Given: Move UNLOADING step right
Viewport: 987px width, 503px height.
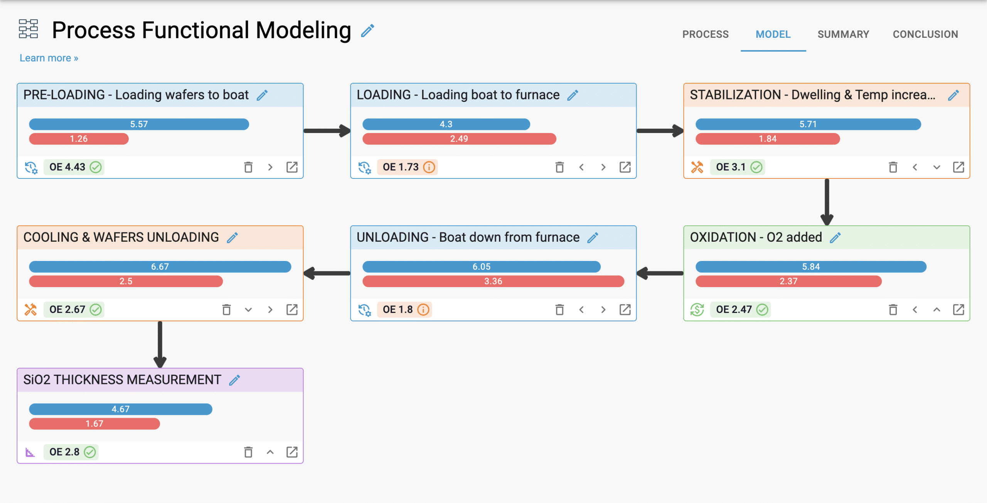Looking at the screenshot, I should (603, 310).
